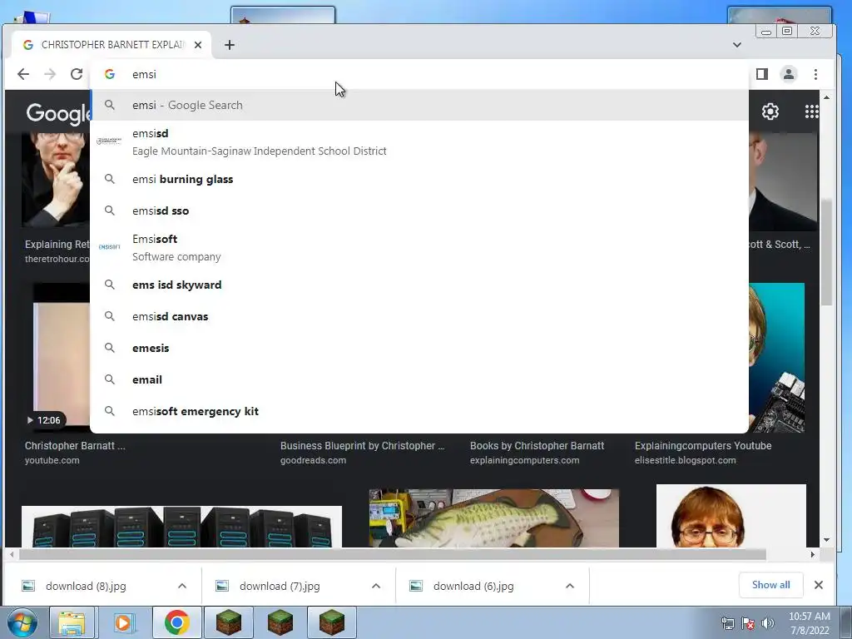Expand options for download (8).jpg
Screen dimensions: 852x639
(182, 586)
